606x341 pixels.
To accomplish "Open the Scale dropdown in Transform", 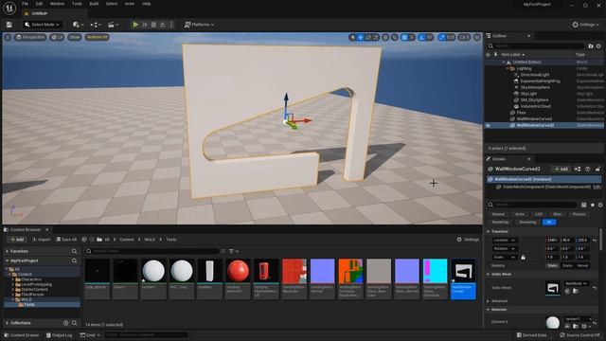I will (x=505, y=257).
